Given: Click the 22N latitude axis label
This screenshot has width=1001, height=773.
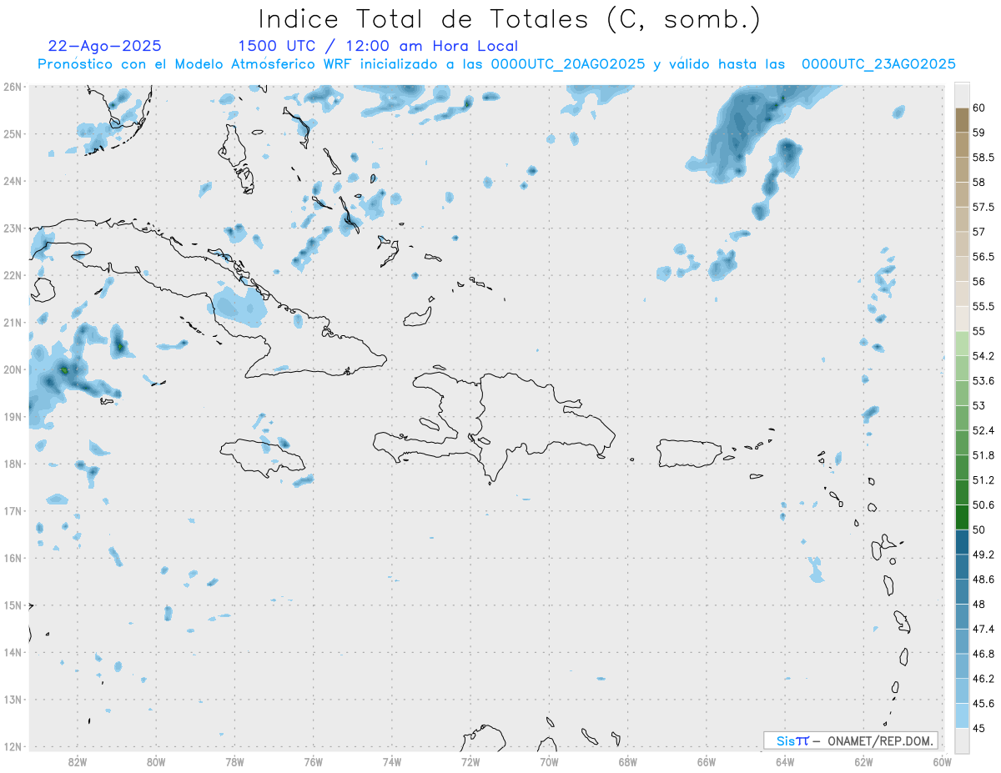Looking at the screenshot, I should tap(13, 275).
